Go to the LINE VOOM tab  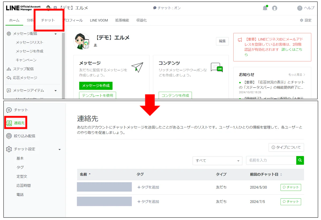coord(99,20)
